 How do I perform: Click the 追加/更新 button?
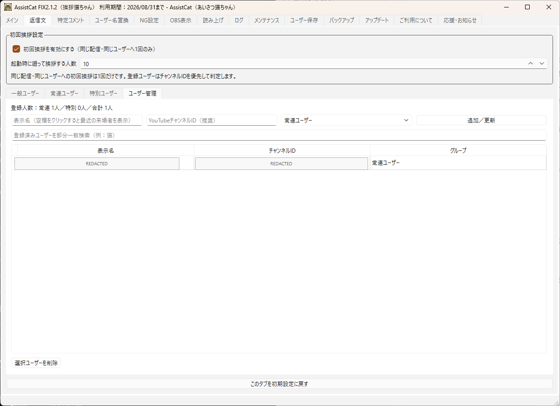coord(481,120)
